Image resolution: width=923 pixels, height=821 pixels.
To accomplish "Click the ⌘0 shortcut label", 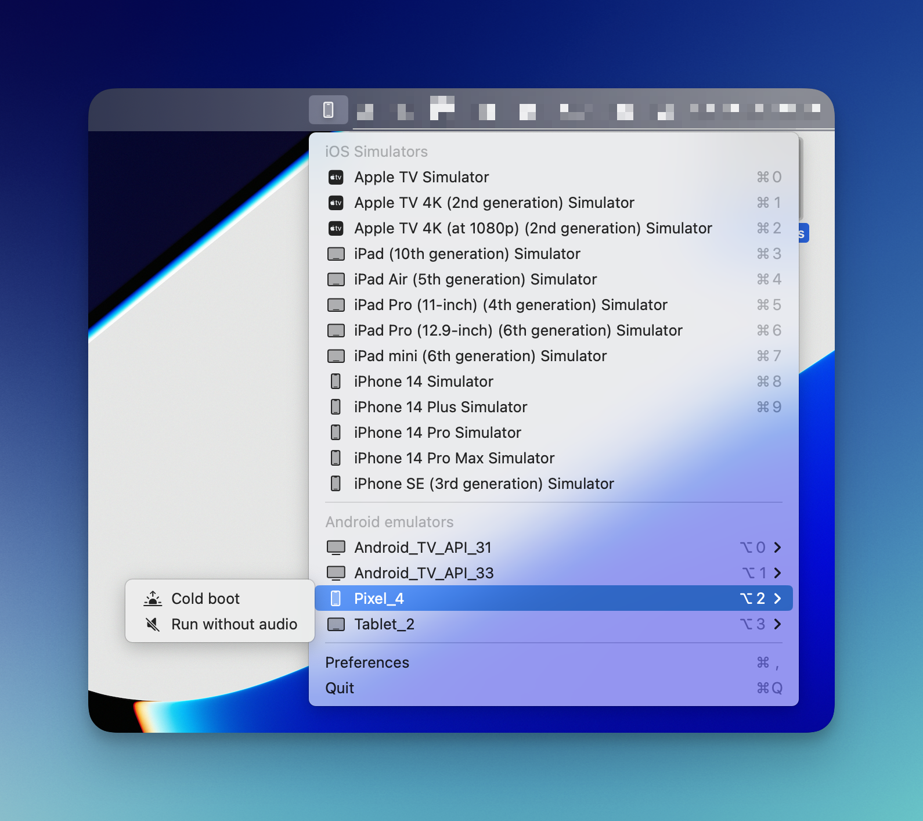I will [769, 177].
